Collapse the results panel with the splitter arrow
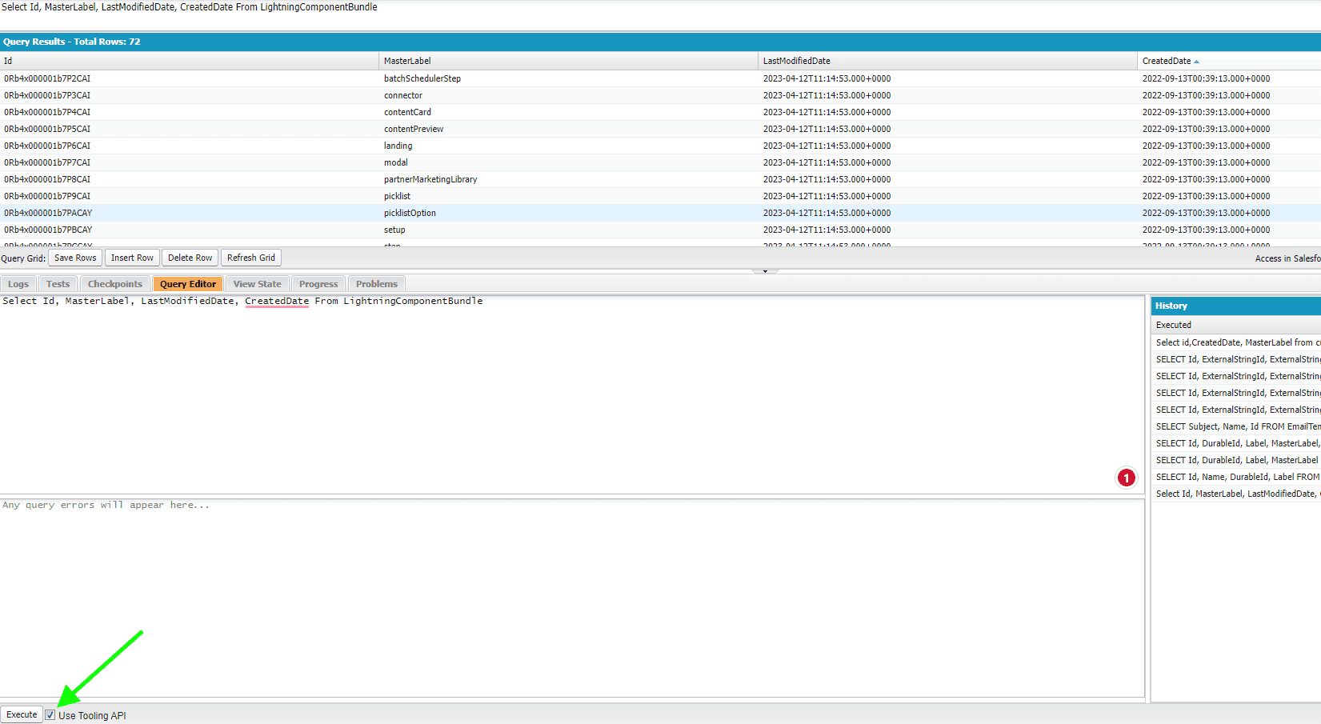Image resolution: width=1321 pixels, height=724 pixels. (x=764, y=270)
